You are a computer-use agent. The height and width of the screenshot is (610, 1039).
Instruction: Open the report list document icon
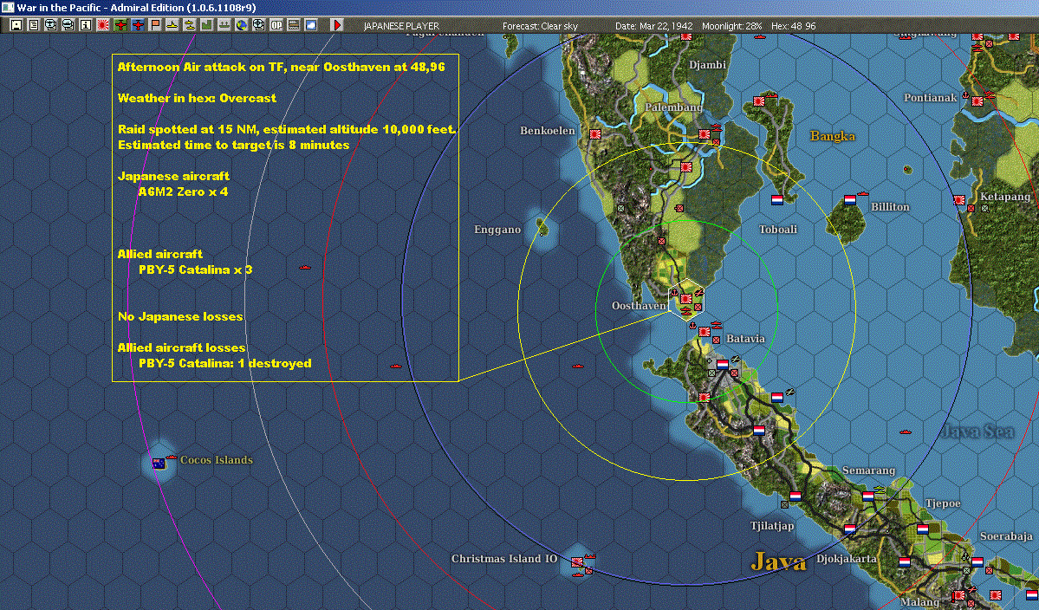pos(34,25)
